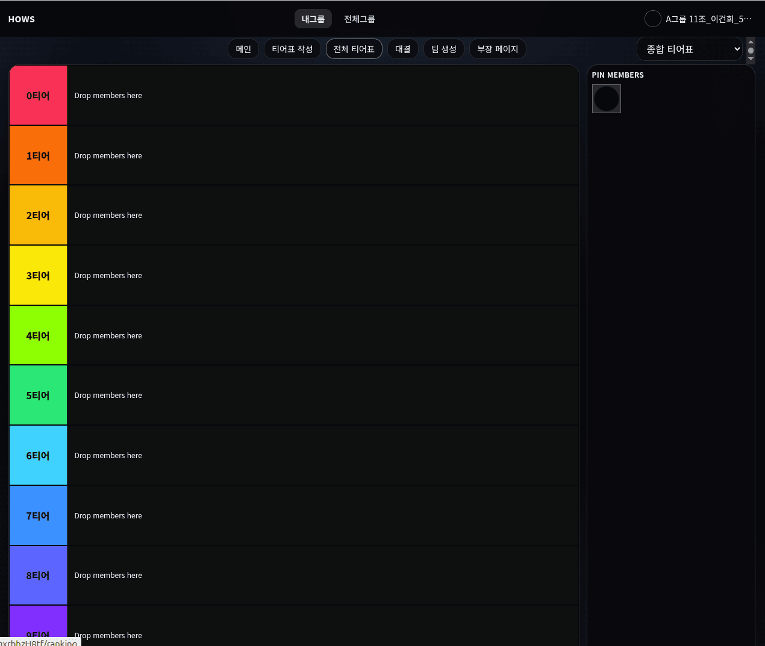This screenshot has height=646, width=765.
Task: Switch to the 전체그룹 tab
Action: 360,19
